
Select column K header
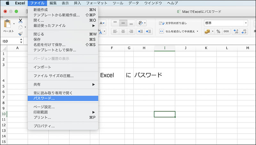point(206,48)
